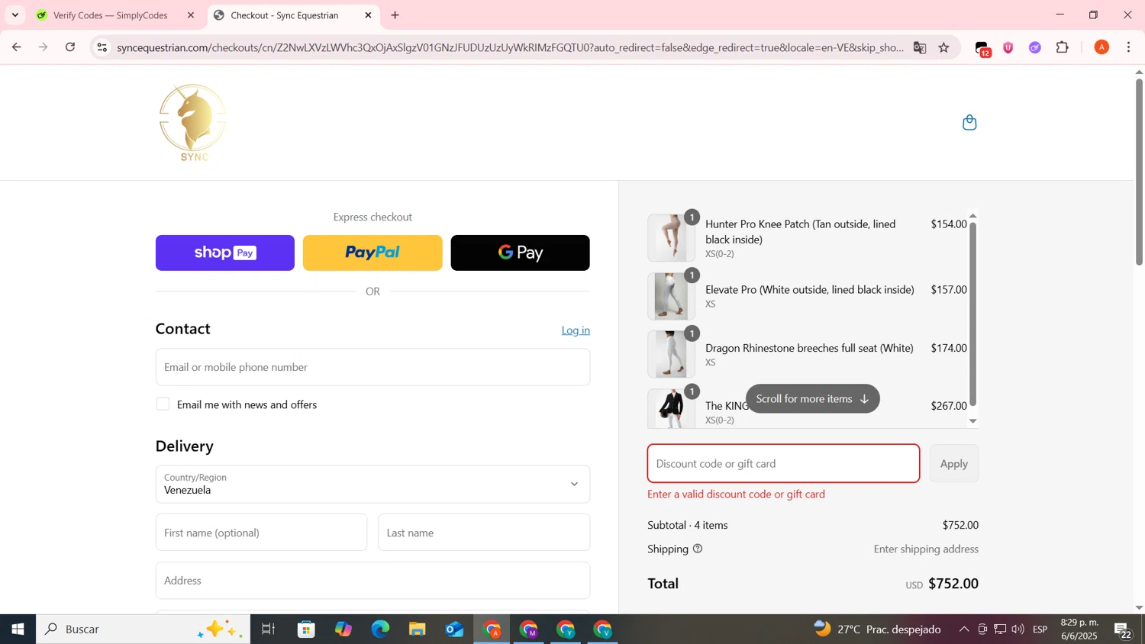Open Copilot from the taskbar

pyautogui.click(x=343, y=630)
